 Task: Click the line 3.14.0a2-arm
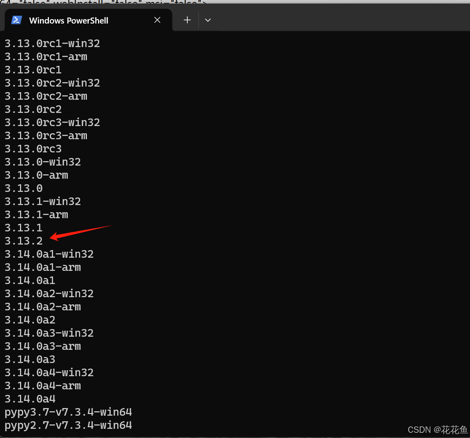tap(43, 307)
